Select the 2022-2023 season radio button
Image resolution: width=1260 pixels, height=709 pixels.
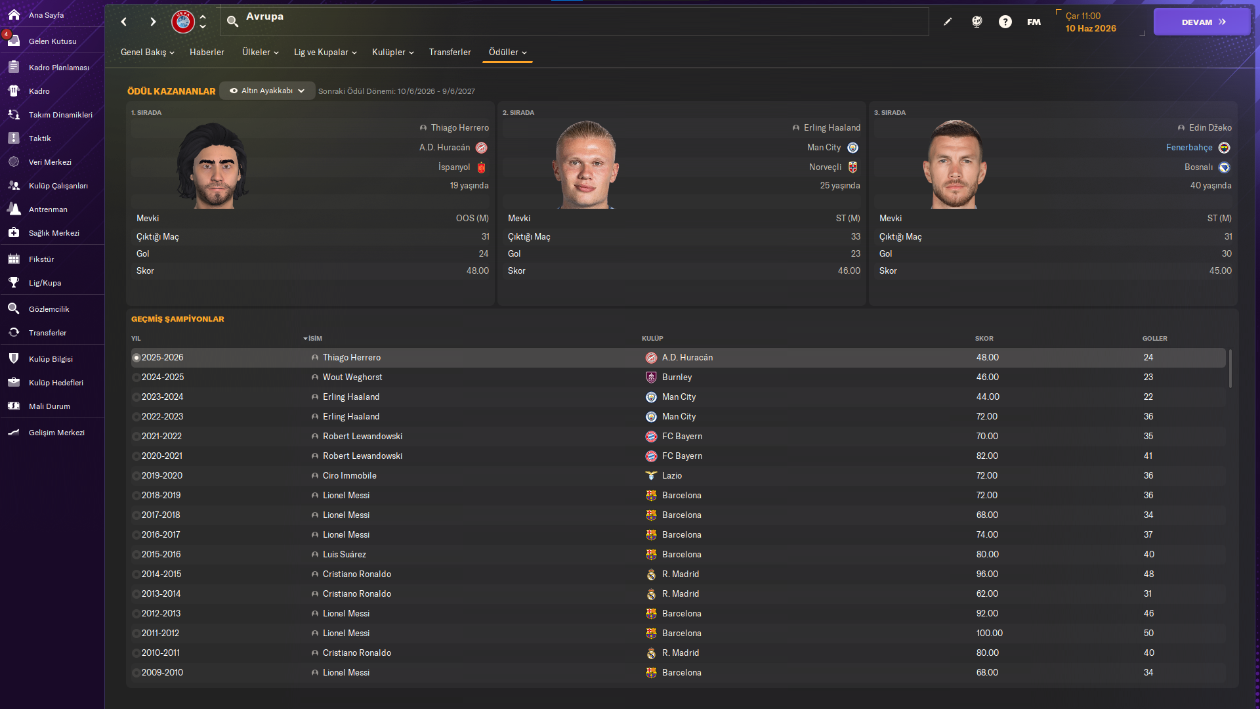[x=136, y=417]
